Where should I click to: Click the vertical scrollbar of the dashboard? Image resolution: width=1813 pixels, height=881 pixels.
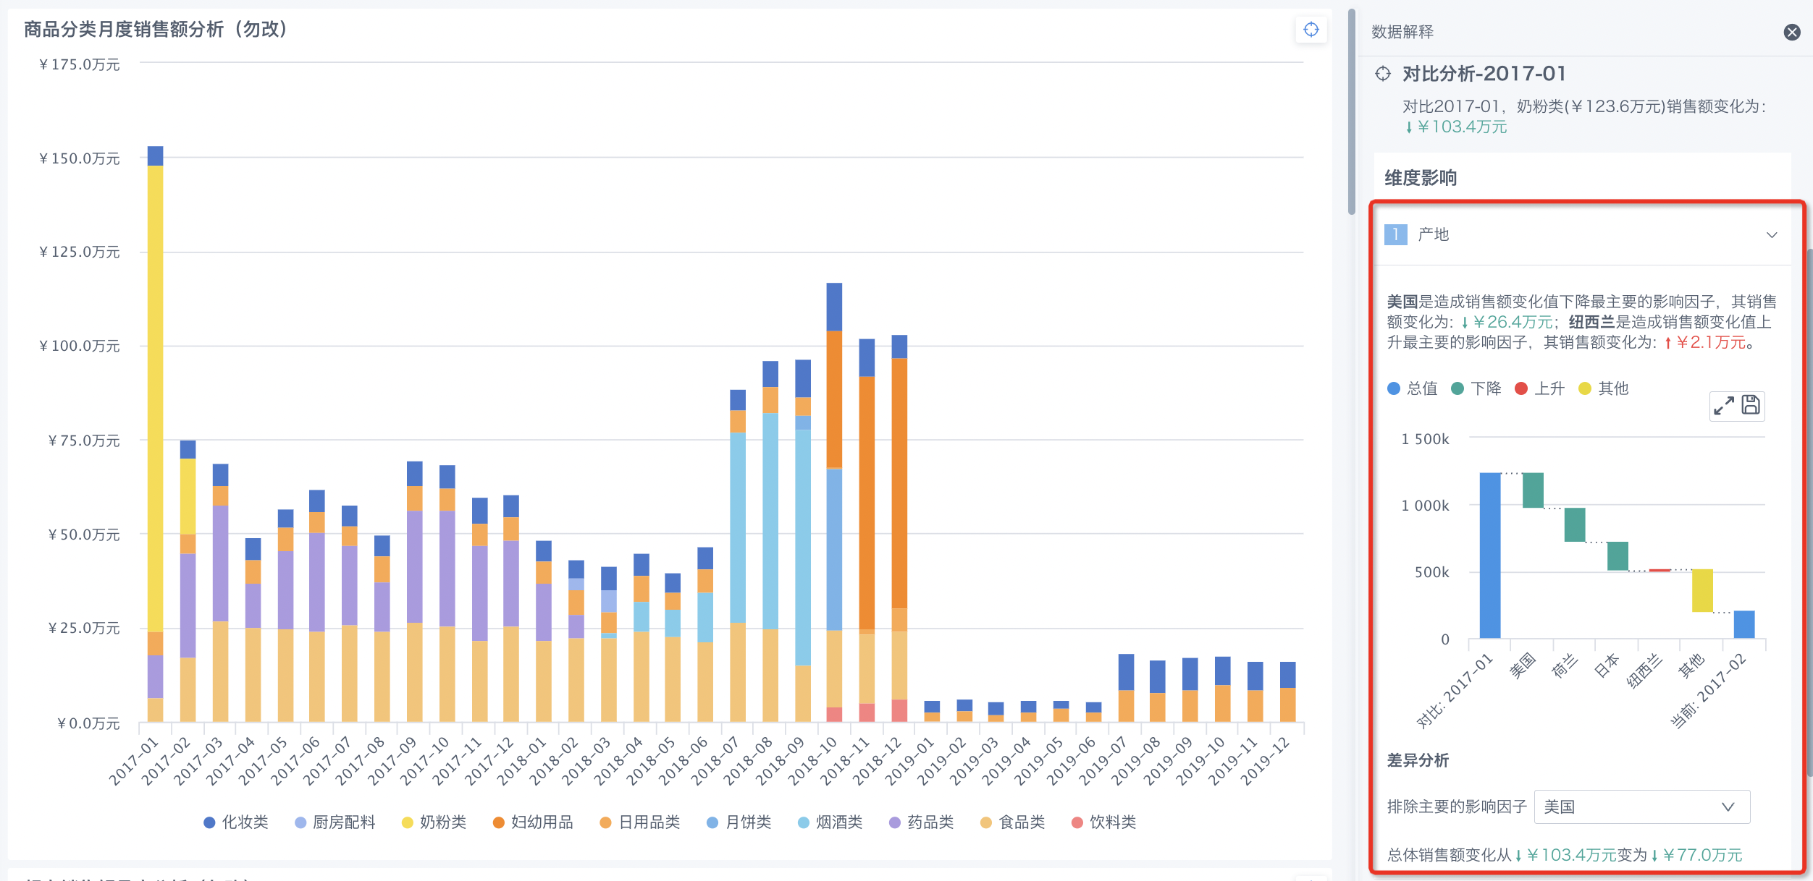coord(1351,112)
